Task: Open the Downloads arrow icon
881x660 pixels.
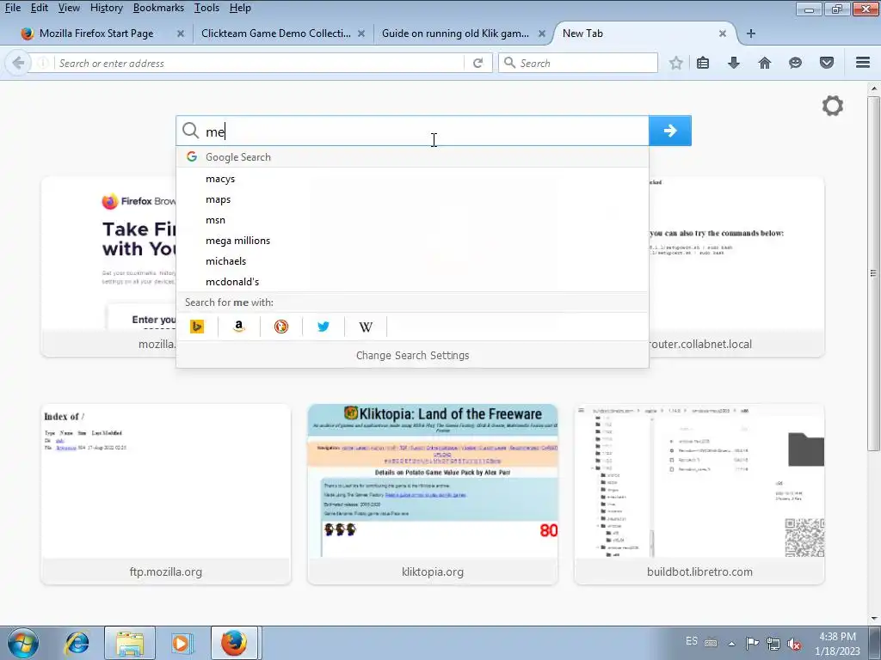Action: pos(733,63)
